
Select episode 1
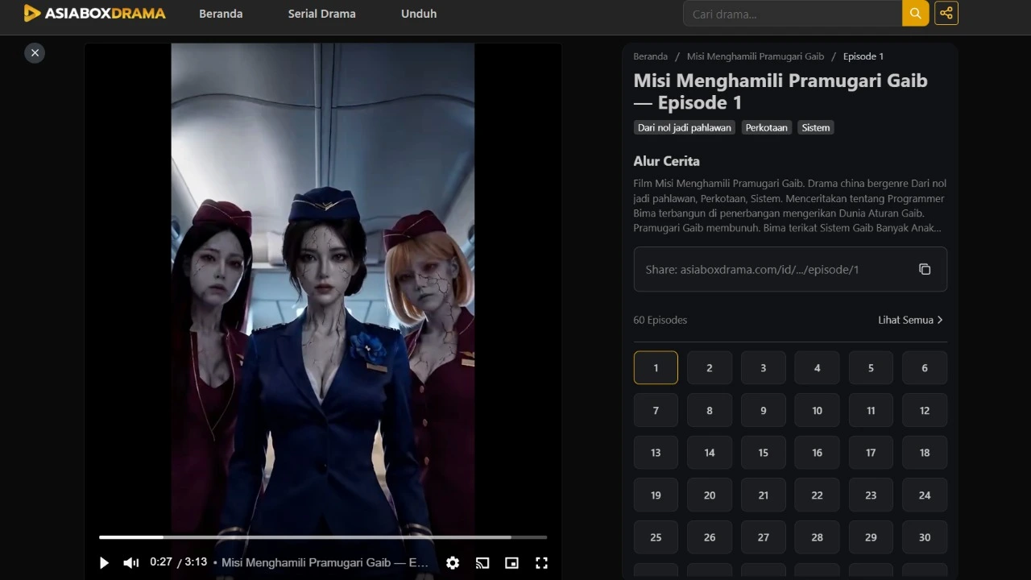tap(656, 368)
